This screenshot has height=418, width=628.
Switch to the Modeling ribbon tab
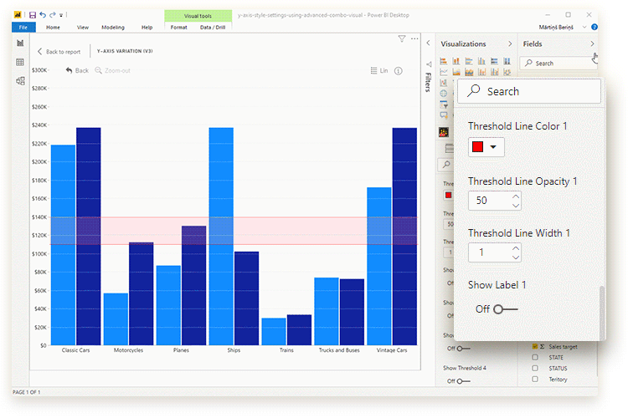pyautogui.click(x=113, y=28)
